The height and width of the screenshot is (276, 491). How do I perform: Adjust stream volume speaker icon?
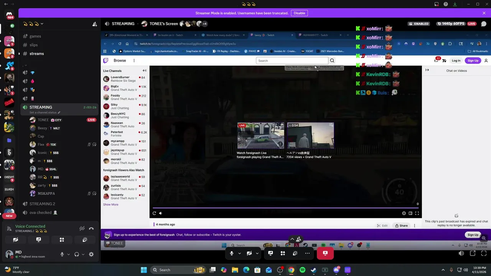461,253
